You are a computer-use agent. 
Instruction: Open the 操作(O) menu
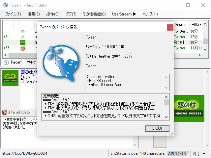tap(53, 14)
